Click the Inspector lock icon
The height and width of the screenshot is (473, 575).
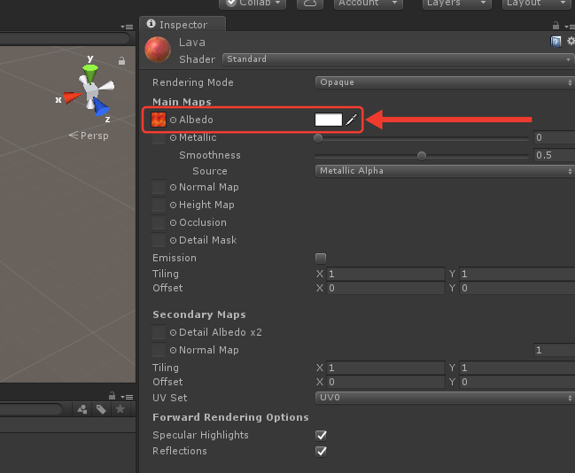click(556, 26)
